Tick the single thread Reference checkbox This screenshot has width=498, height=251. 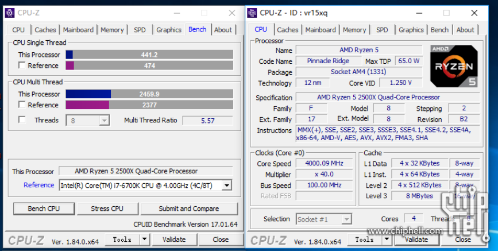tap(22, 65)
